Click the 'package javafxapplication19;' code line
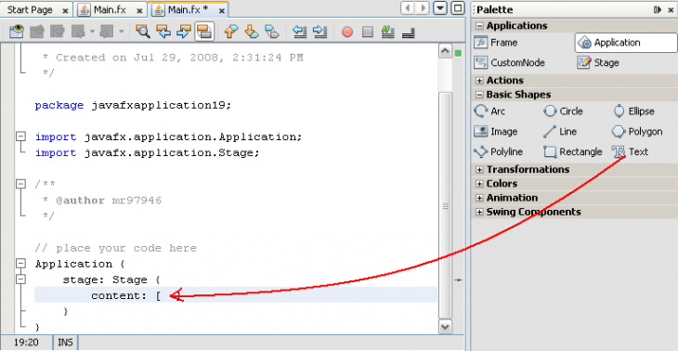 point(133,105)
